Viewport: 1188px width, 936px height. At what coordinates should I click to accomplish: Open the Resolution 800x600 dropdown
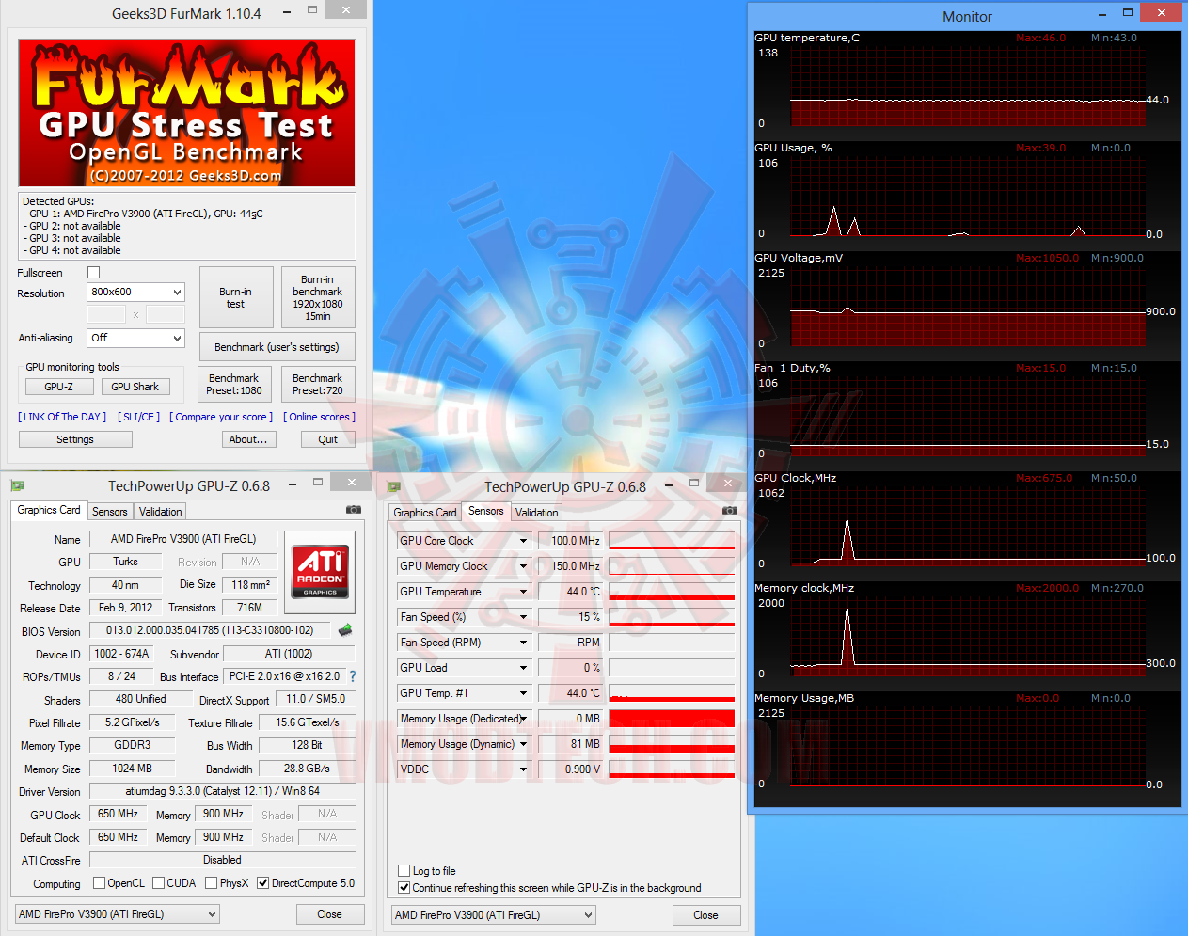tap(135, 293)
